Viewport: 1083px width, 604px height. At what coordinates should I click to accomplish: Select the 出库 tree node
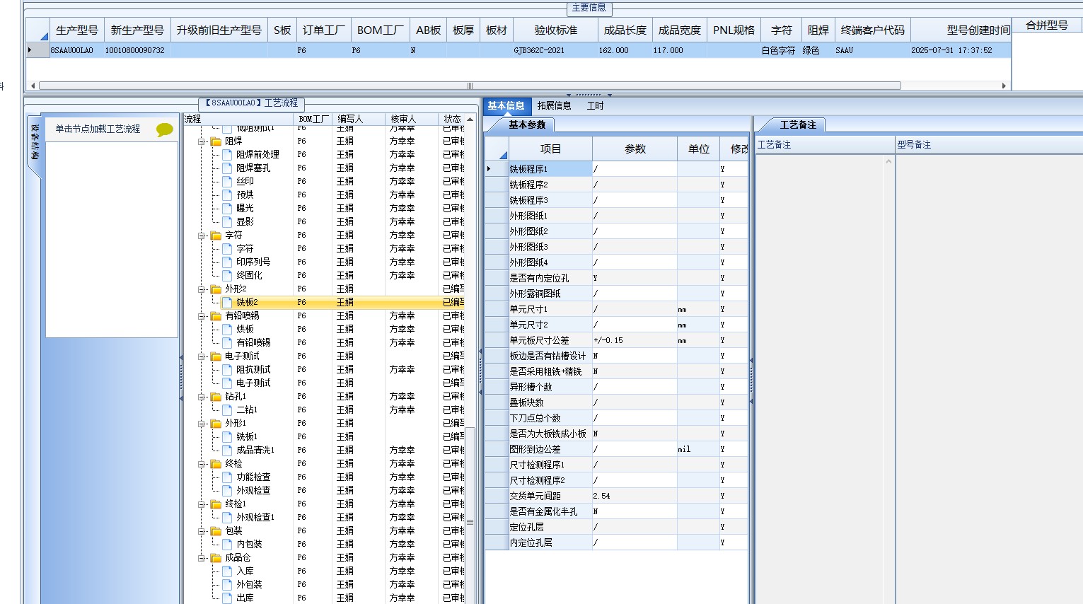click(245, 598)
